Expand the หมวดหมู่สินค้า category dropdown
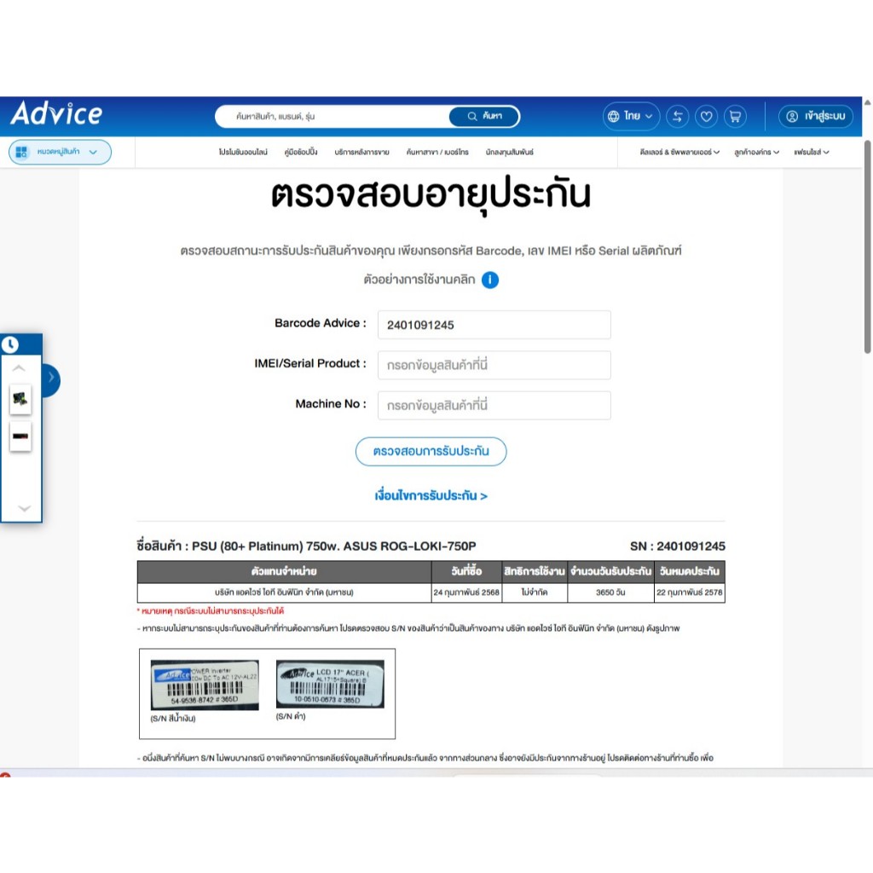The height and width of the screenshot is (873, 873). click(60, 152)
